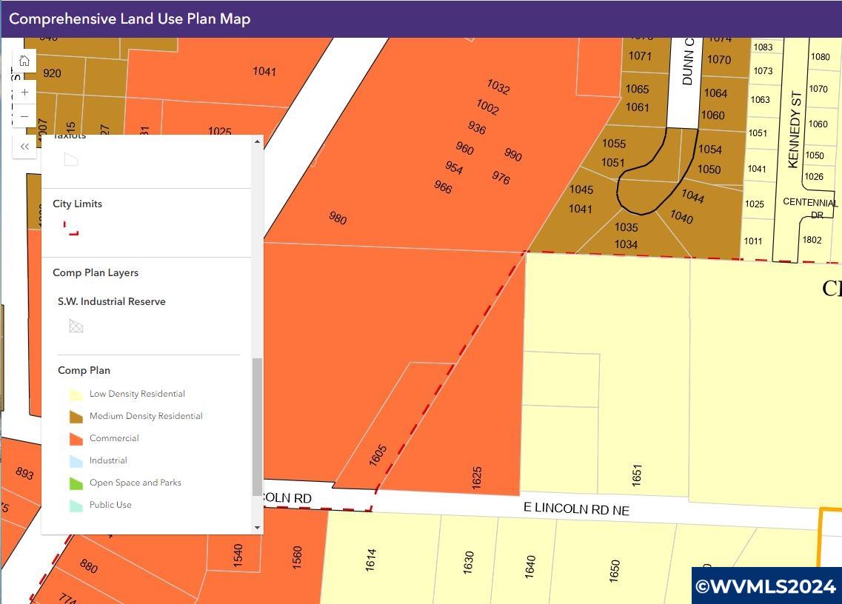Click the S.W. Industrial Reserve hatched symbol
Screen dimensions: 842x604
pyautogui.click(x=76, y=326)
